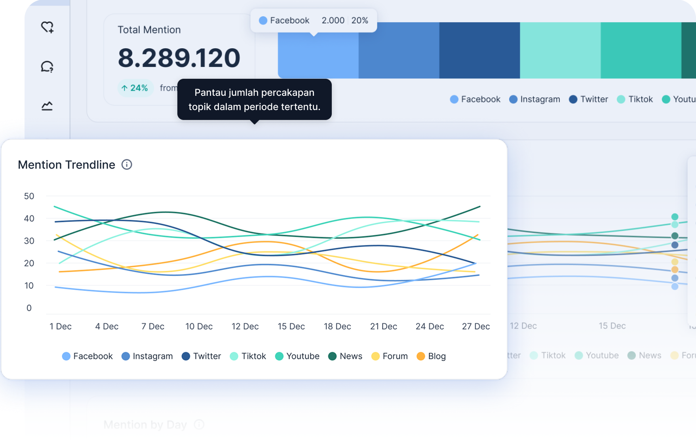Click the 12 Dec label on trendline axis
Screen dimensions: 696x443
click(245, 327)
